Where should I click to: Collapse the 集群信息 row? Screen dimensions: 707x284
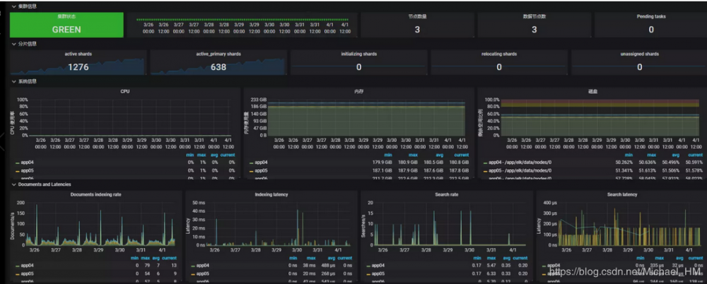28,6
